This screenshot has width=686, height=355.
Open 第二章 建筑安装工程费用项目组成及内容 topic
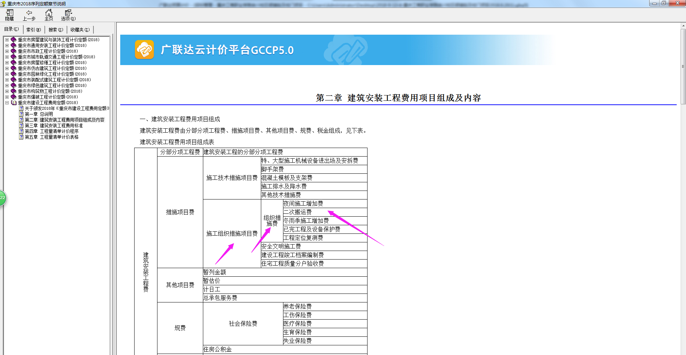click(64, 120)
